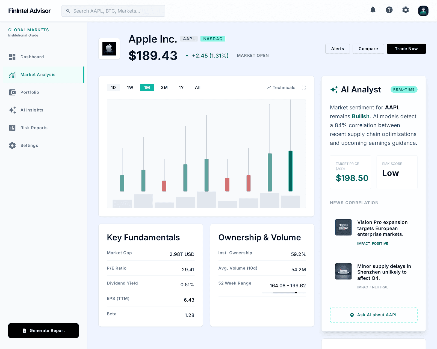
Task: Click the up arrow beside +2.45
Action: (x=187, y=56)
